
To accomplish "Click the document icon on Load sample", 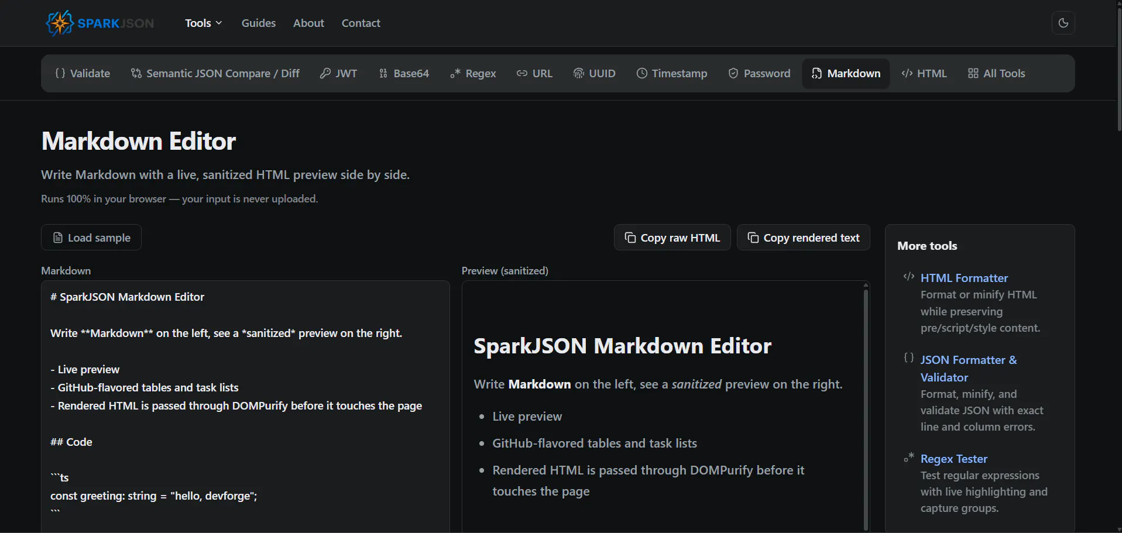I will click(x=58, y=238).
